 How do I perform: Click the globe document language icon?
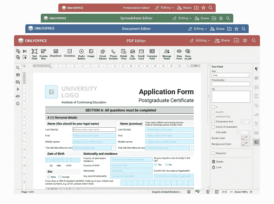(189, 192)
